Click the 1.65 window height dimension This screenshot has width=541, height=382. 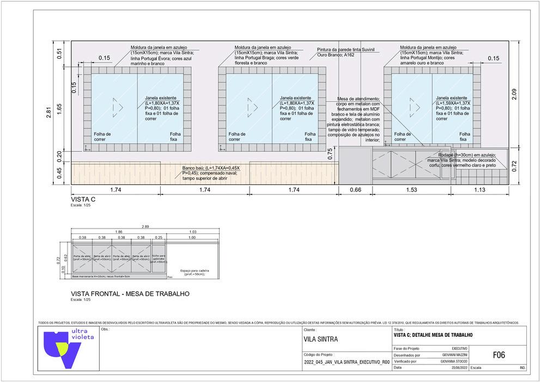(x=60, y=109)
